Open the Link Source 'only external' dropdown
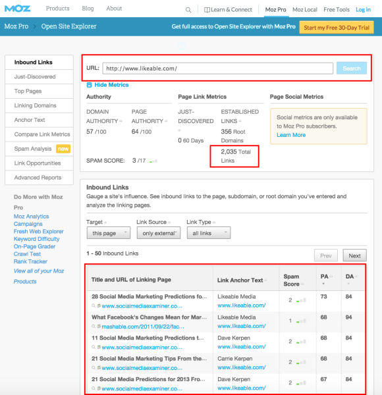382x395 pixels. pos(159,233)
